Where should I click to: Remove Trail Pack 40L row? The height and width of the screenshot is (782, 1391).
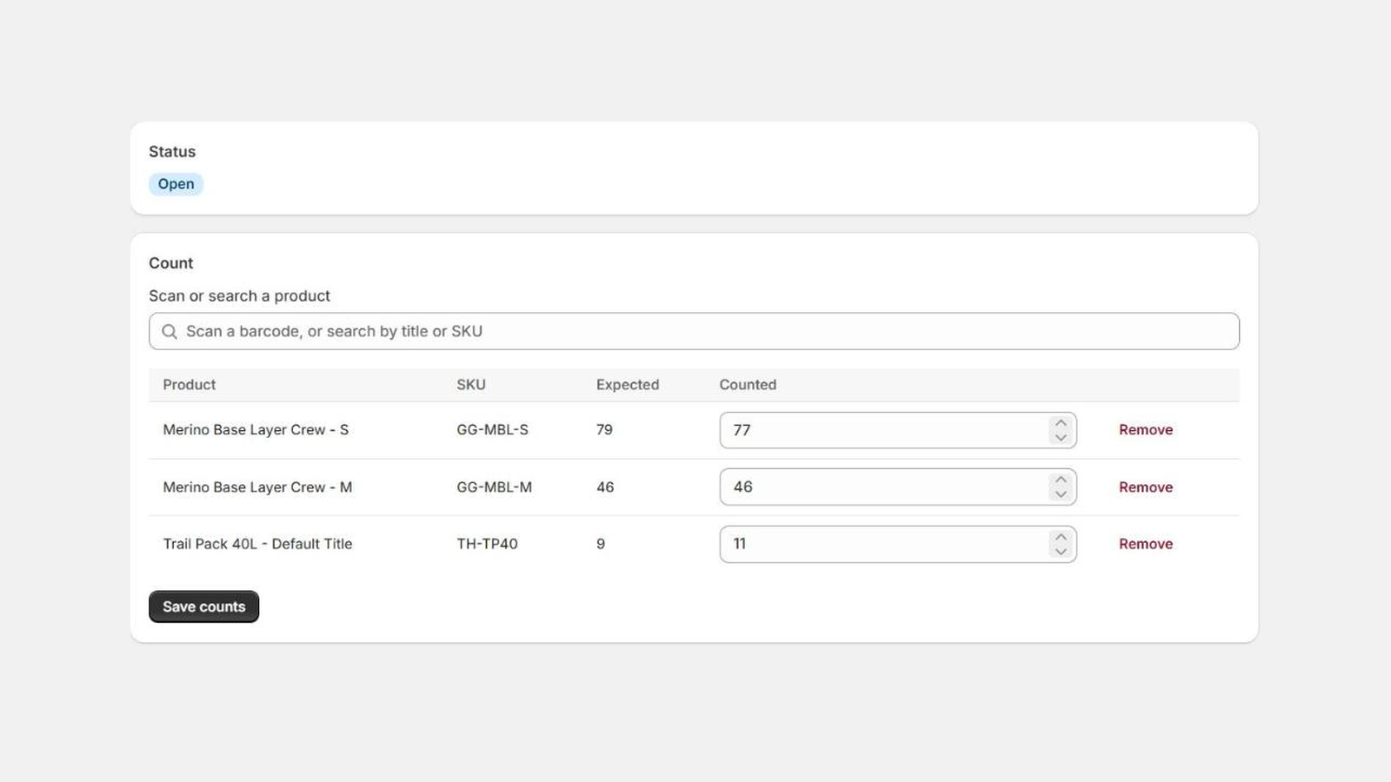pos(1146,544)
